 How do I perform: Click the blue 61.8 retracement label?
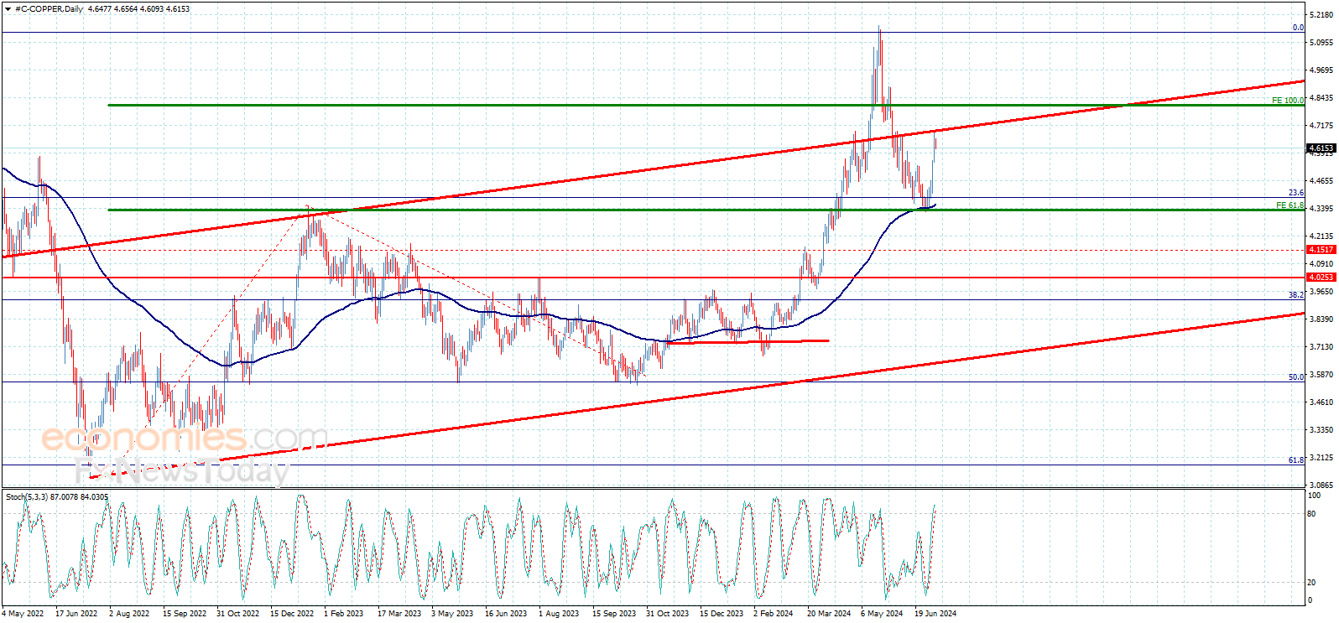(x=1296, y=460)
